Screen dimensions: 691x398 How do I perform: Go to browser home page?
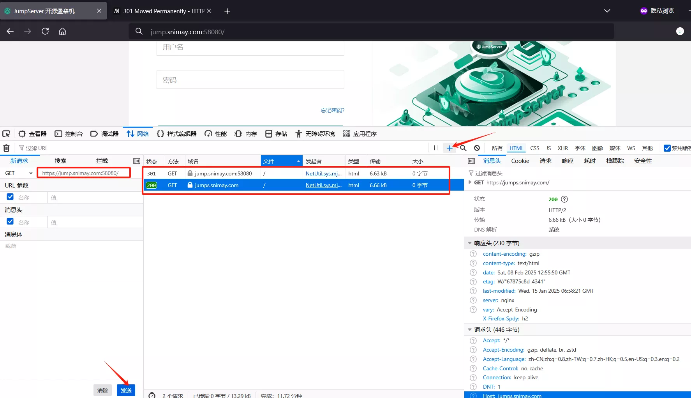point(62,32)
